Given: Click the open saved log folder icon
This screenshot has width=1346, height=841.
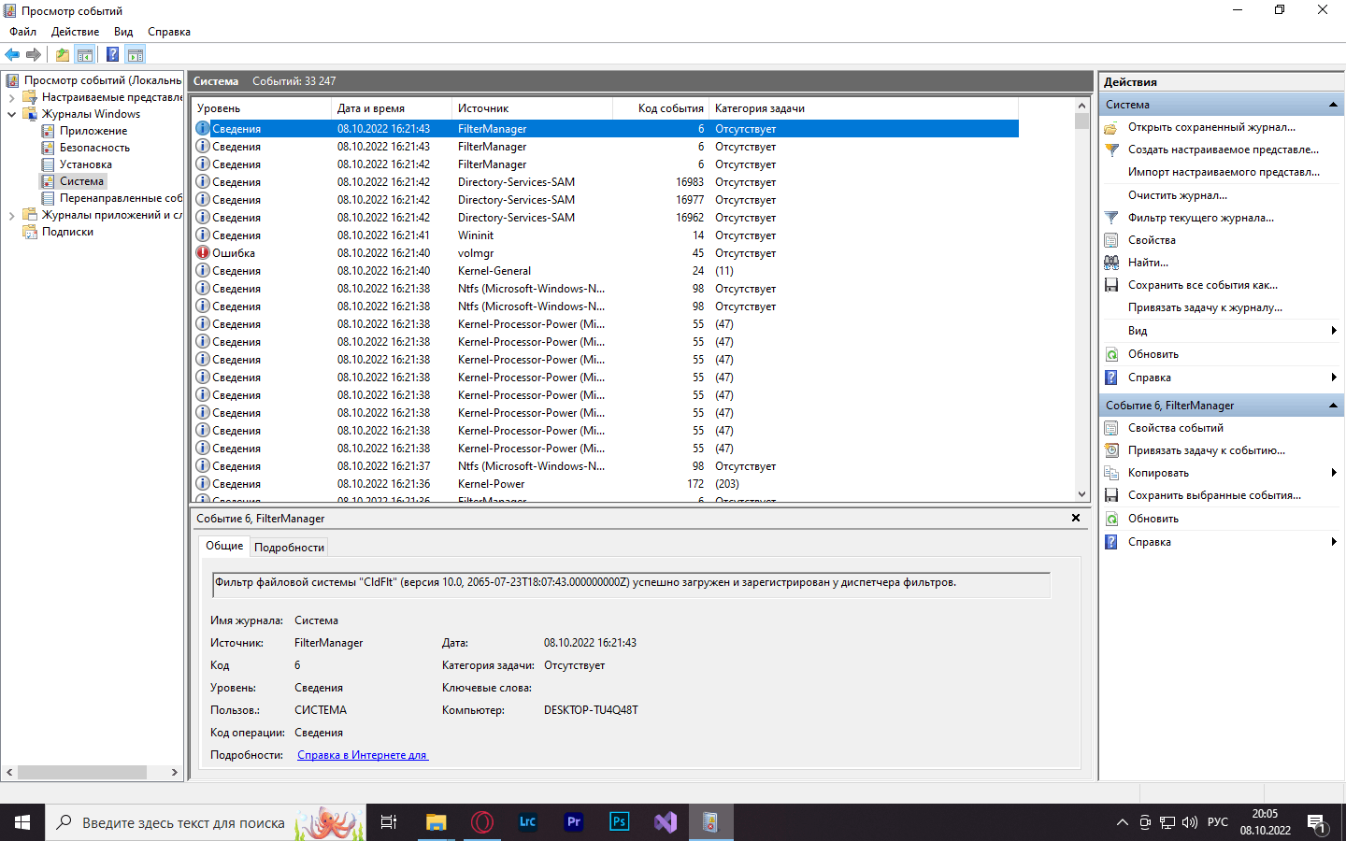Looking at the screenshot, I should (x=1111, y=127).
